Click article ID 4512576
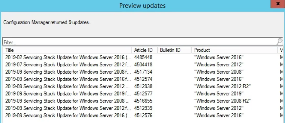 point(143,115)
